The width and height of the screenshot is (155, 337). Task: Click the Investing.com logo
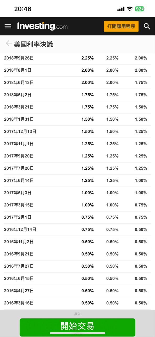(x=42, y=26)
